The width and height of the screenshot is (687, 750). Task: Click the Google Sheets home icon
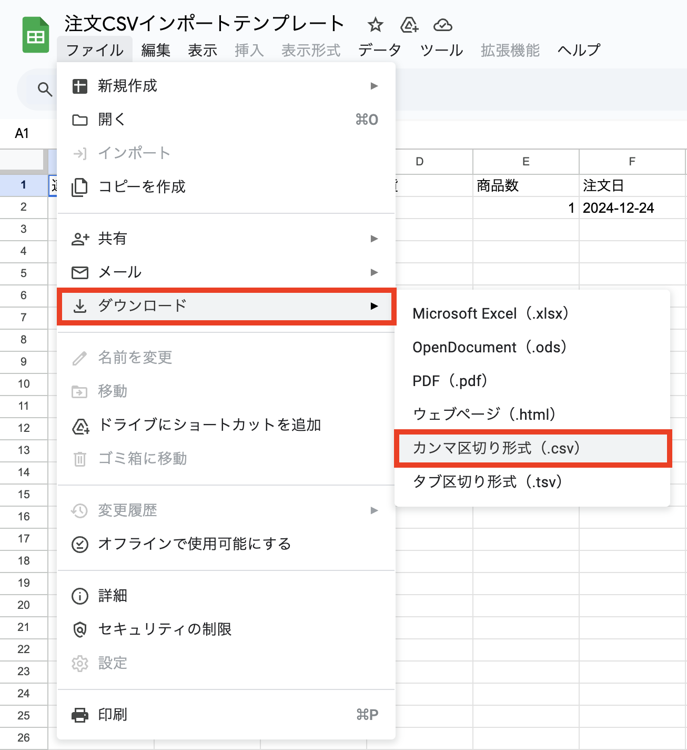35,35
